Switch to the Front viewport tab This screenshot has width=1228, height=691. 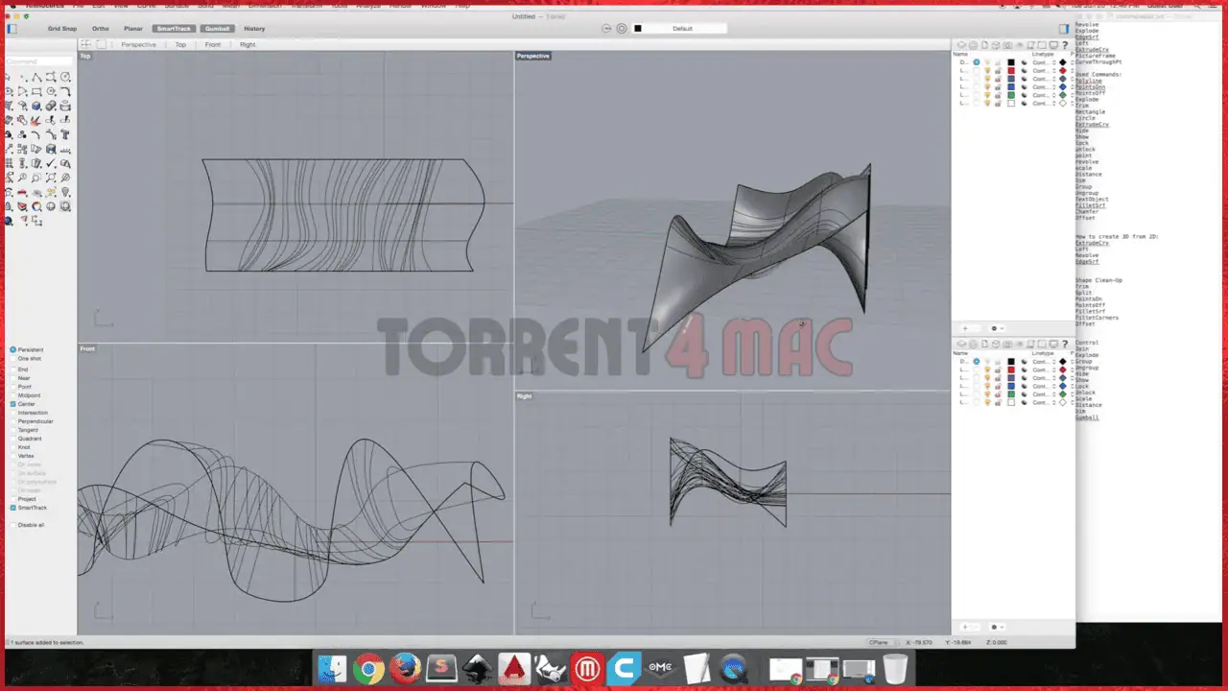point(213,44)
